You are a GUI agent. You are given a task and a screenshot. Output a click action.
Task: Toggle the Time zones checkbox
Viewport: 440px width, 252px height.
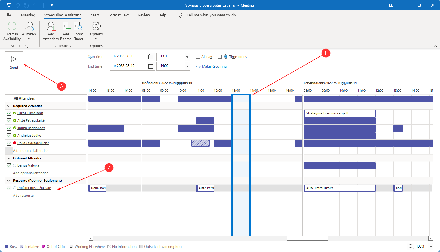tap(220, 57)
